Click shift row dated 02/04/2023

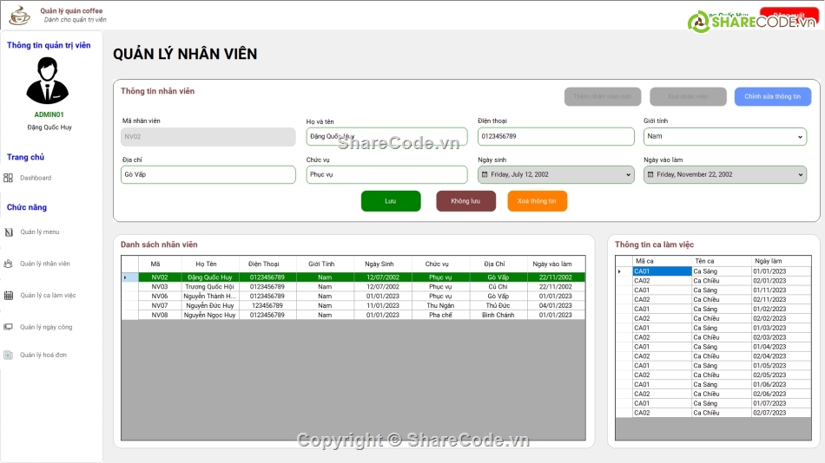714,356
